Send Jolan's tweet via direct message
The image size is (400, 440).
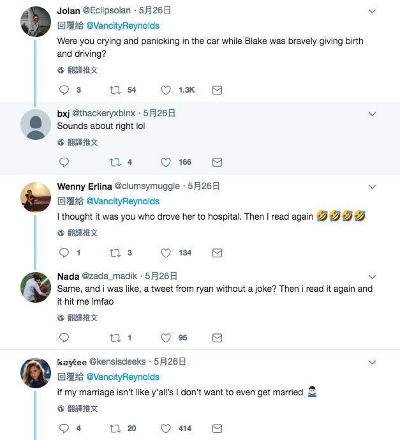point(217,90)
